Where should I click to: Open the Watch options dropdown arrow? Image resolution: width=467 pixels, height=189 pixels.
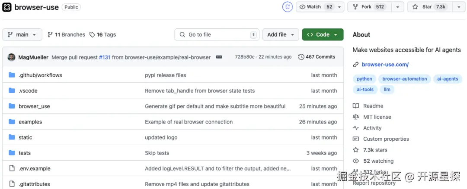tap(339, 7)
